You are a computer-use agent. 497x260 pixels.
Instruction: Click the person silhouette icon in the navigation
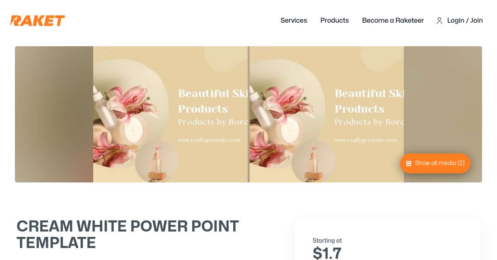(439, 21)
